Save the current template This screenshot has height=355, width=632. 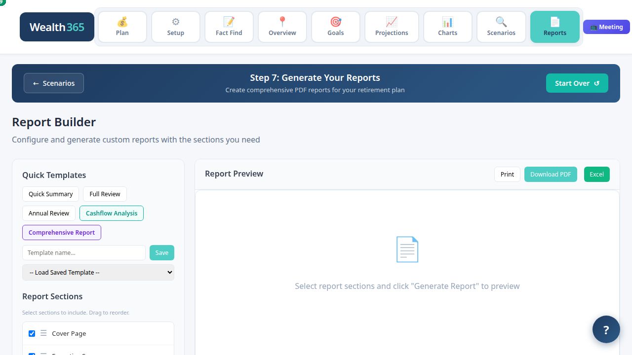tap(162, 252)
